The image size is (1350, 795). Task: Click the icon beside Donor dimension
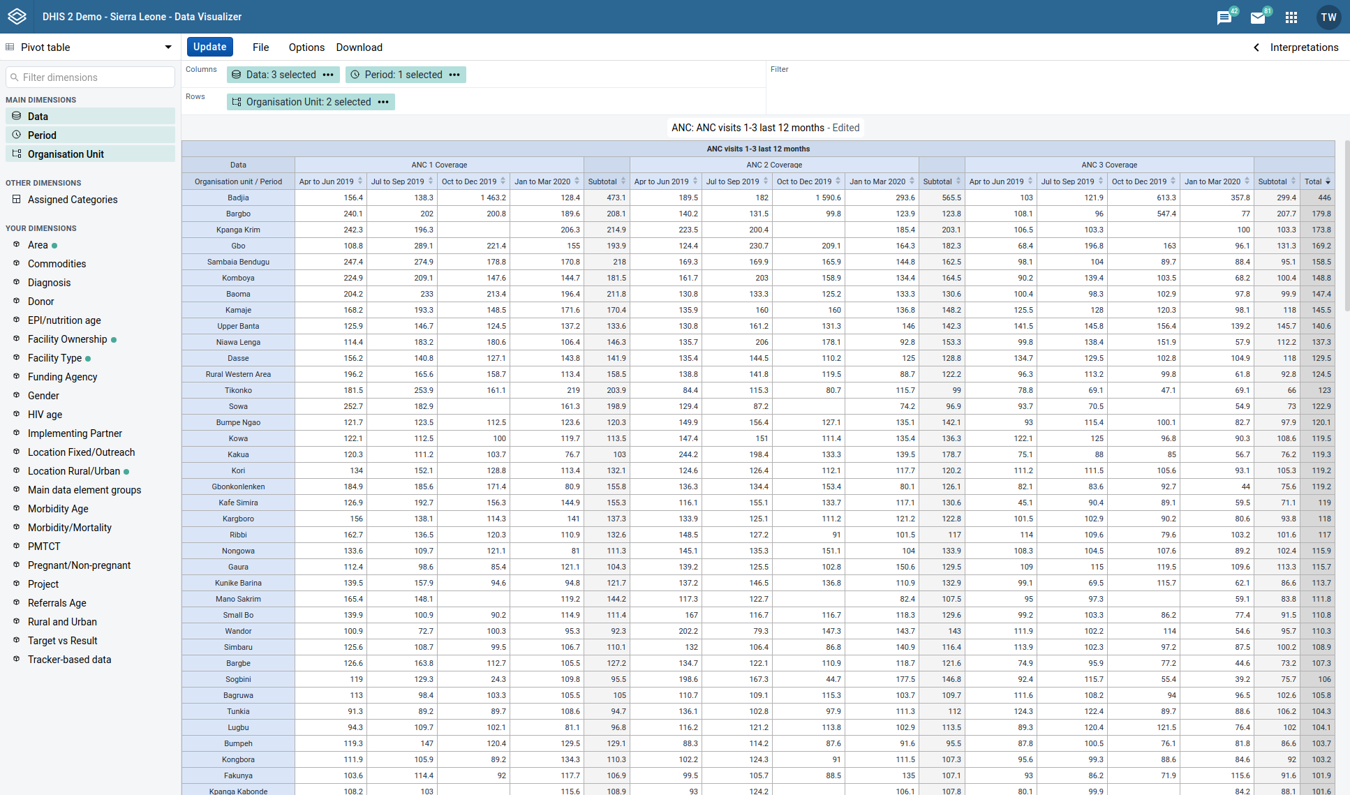[x=17, y=301]
